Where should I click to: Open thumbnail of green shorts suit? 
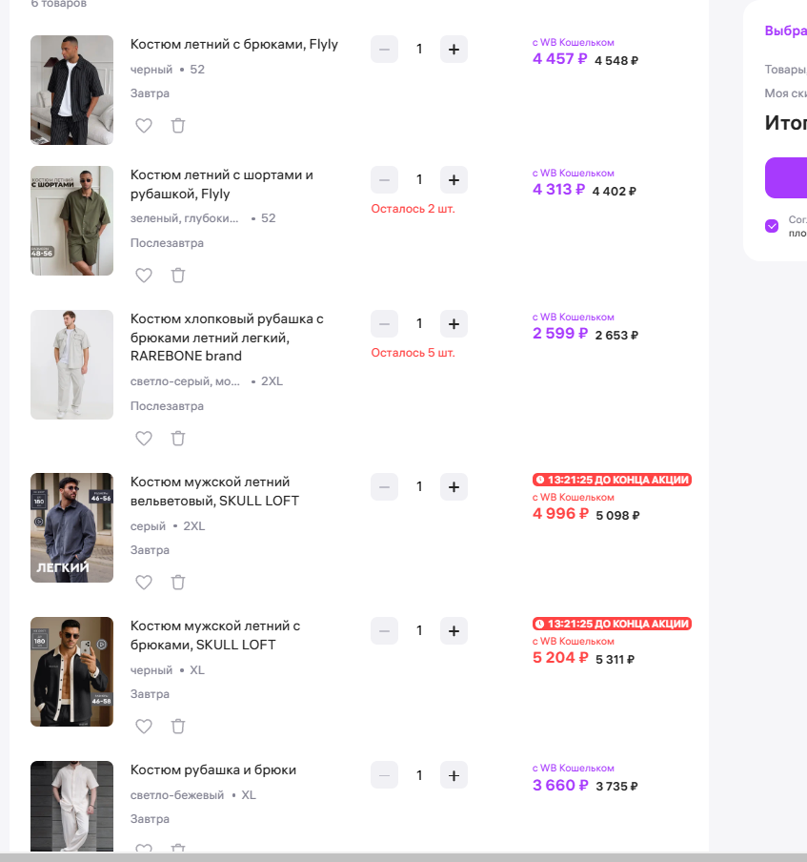71,220
